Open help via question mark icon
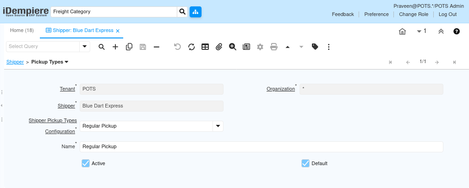This screenshot has width=469, height=188. [457, 32]
